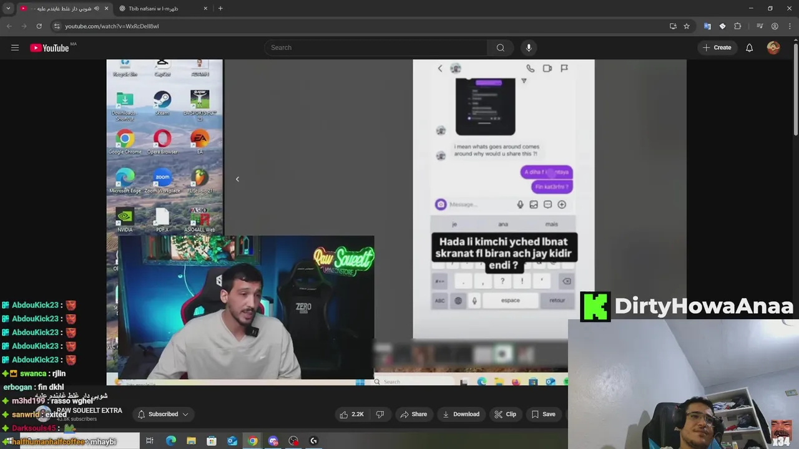The height and width of the screenshot is (449, 799).
Task: Open Task View on the taskbar
Action: pos(150,441)
